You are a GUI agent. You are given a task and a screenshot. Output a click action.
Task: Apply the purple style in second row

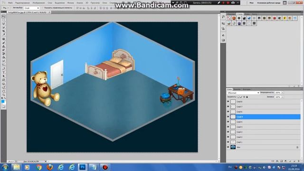(x=239, y=23)
